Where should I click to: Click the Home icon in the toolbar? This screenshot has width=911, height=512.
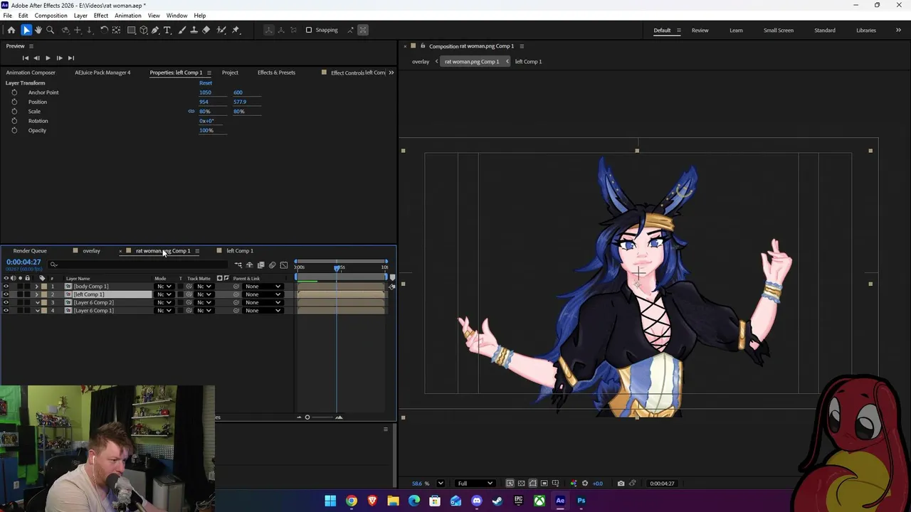(x=11, y=30)
